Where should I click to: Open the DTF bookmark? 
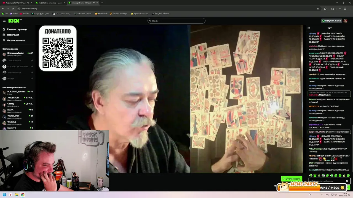(x=62, y=13)
